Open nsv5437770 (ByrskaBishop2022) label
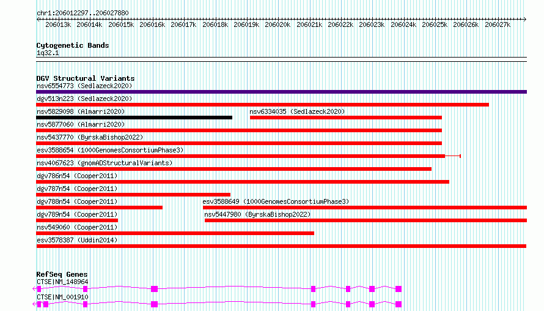This screenshot has width=544, height=311. 90,137
